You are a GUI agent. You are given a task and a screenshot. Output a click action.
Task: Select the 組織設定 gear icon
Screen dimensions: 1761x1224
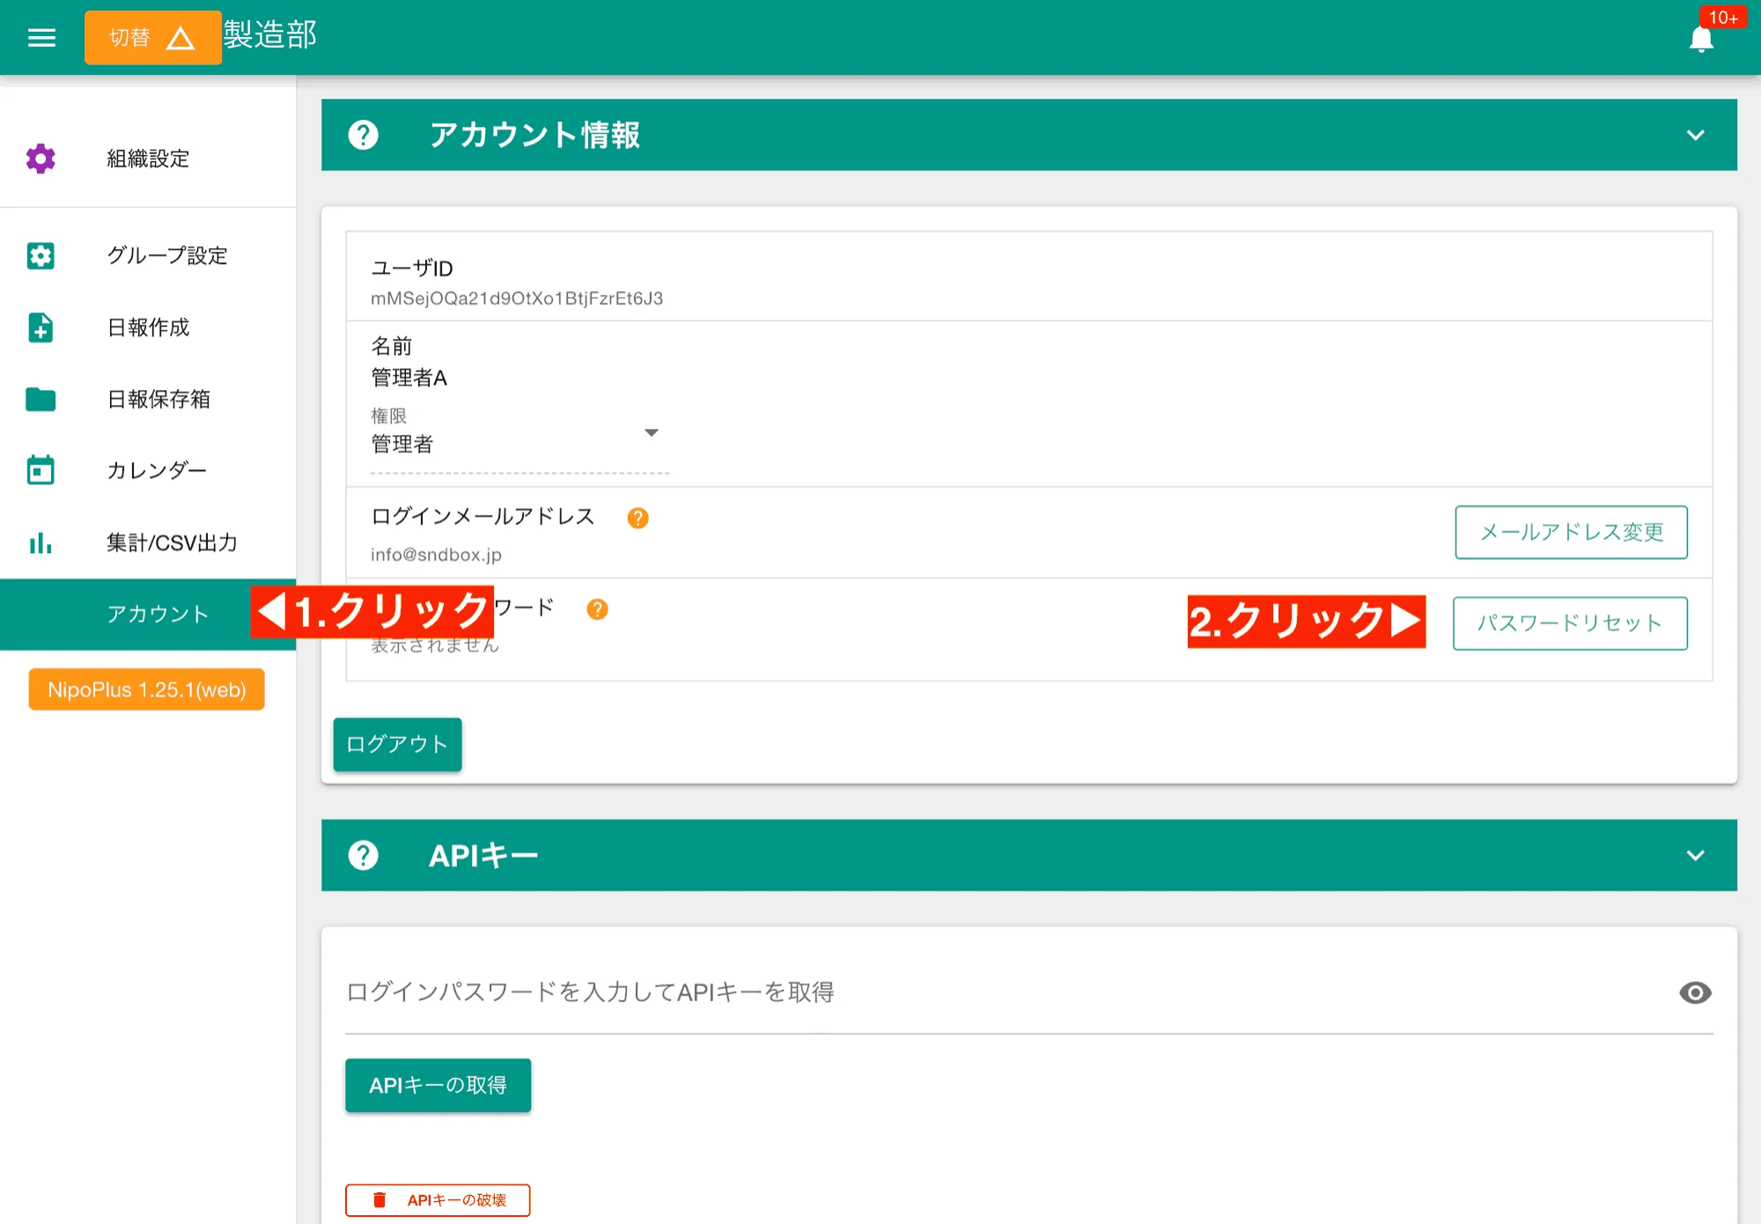(x=41, y=159)
